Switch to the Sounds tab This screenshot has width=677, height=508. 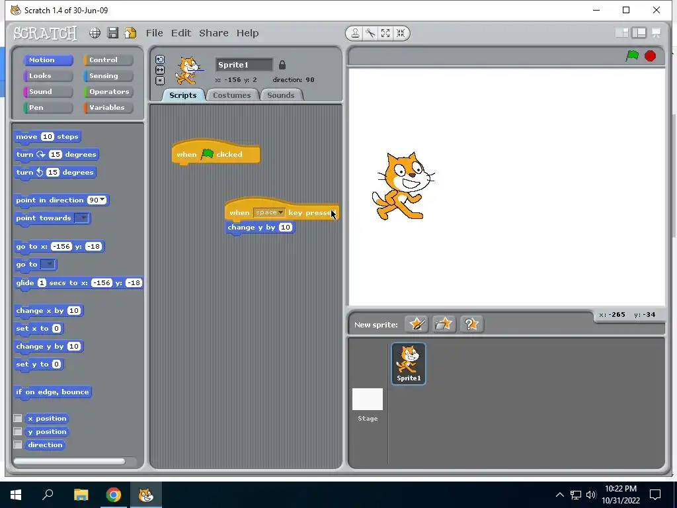click(280, 95)
